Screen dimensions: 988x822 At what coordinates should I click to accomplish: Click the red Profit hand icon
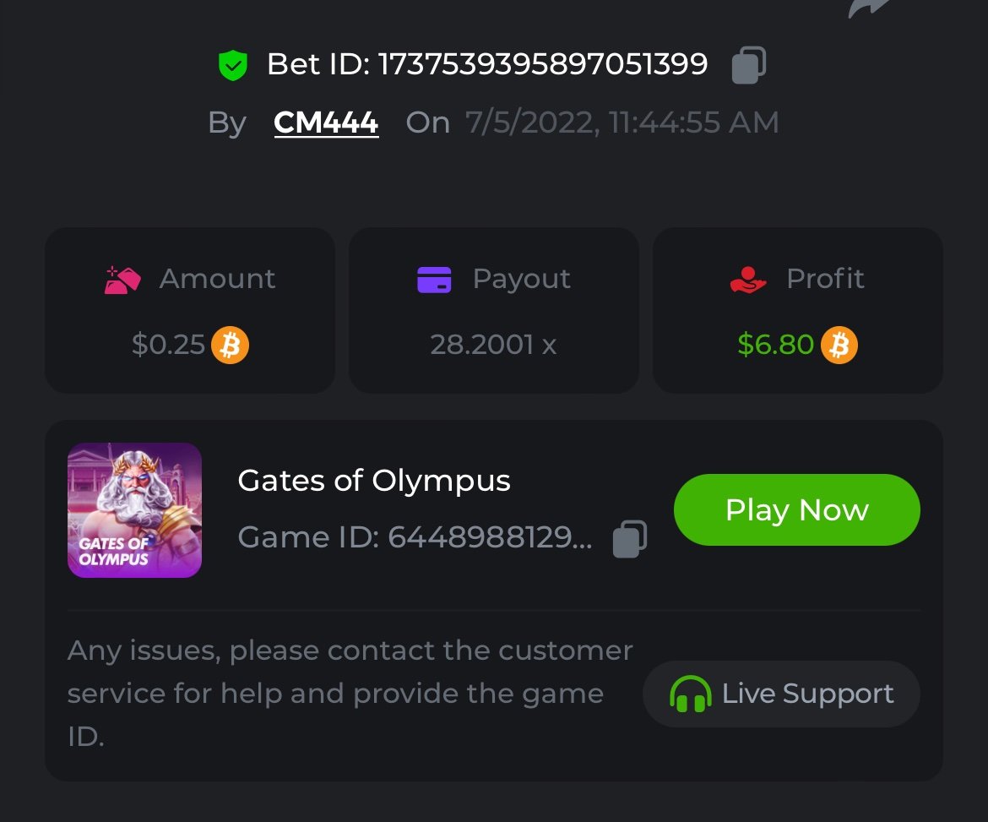coord(747,280)
